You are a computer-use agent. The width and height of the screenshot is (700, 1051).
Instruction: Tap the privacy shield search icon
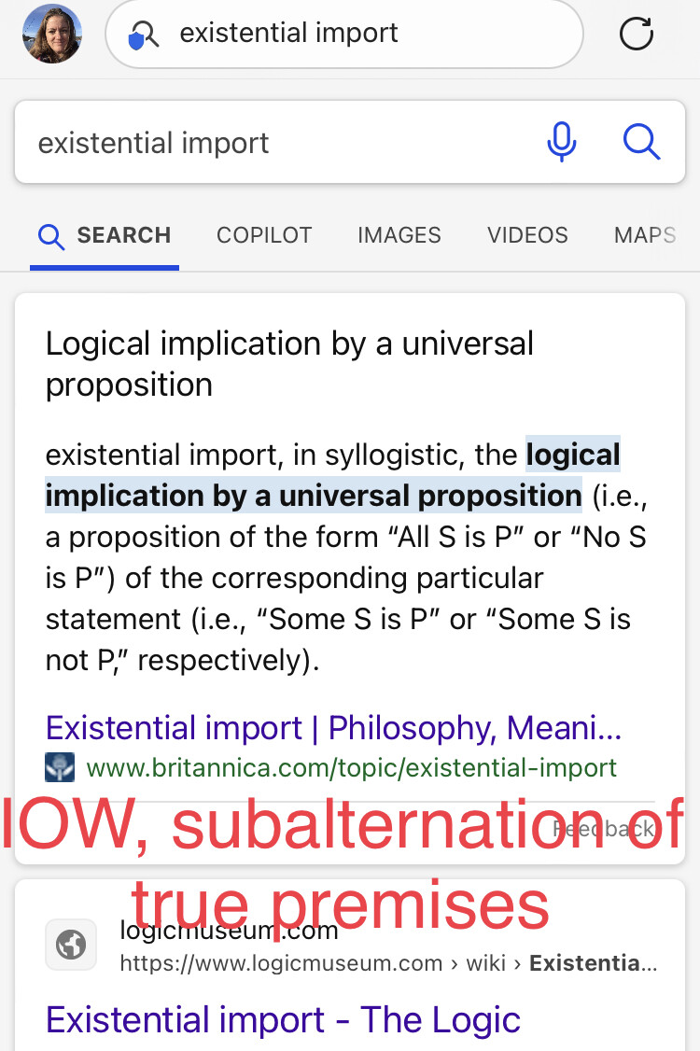pyautogui.click(x=143, y=35)
